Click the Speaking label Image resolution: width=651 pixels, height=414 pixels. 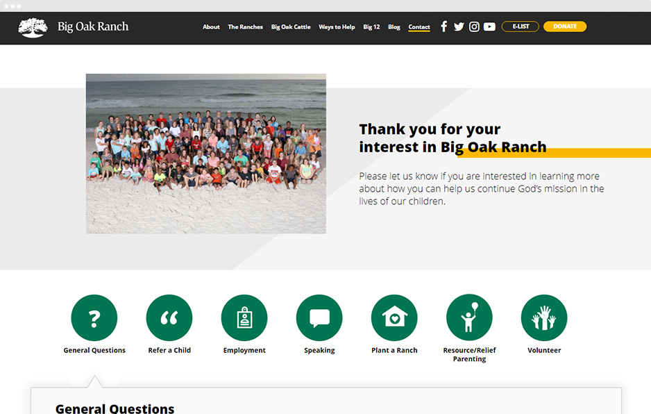[319, 350]
